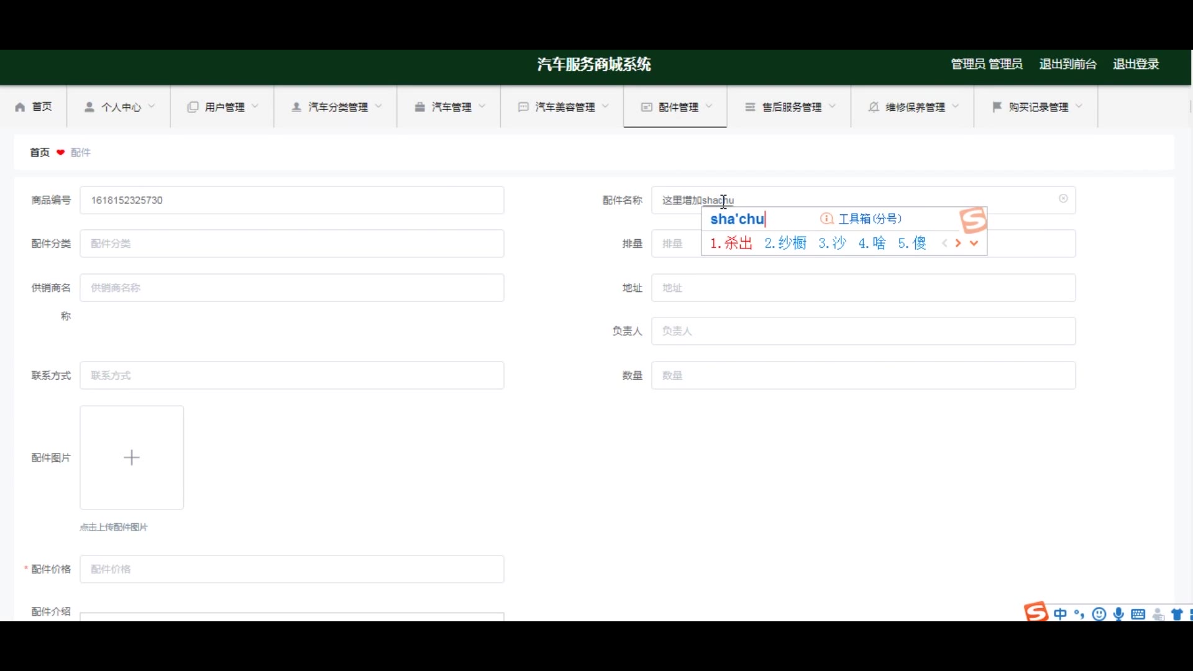Image resolution: width=1193 pixels, height=671 pixels.
Task: Click 退出登录 link in header
Action: [1135, 64]
